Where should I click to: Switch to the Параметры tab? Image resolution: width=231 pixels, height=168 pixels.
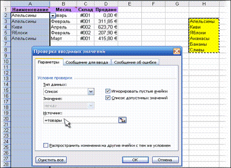coord(48,62)
